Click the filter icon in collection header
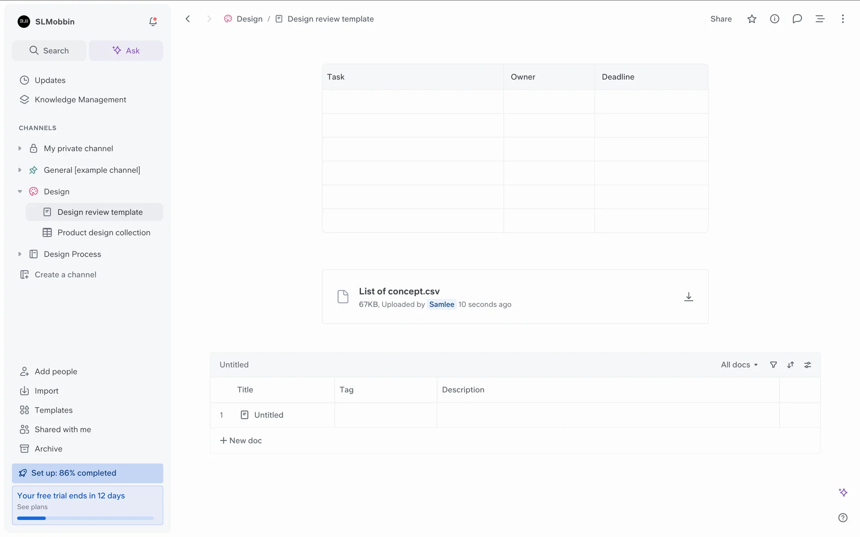 (x=773, y=365)
